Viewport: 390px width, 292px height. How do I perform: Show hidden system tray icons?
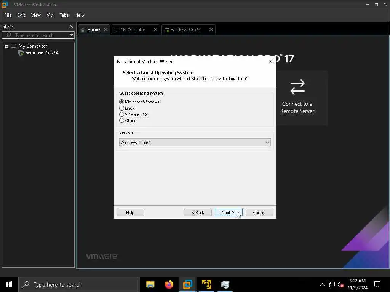[322, 284]
